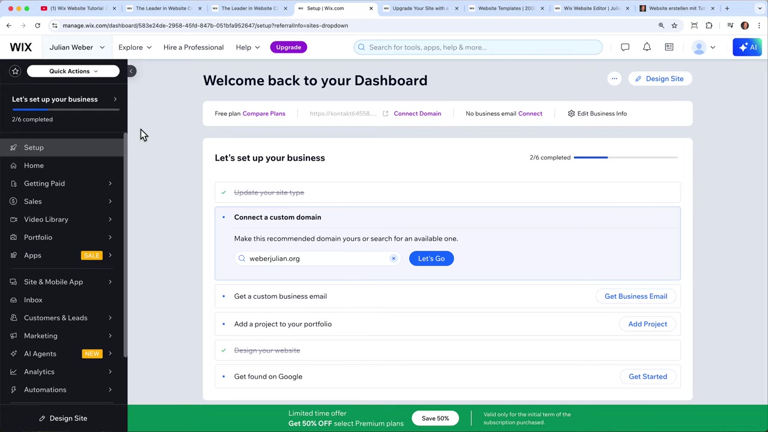
Task: Close the Setup | Wix.com tab
Action: [371, 8]
